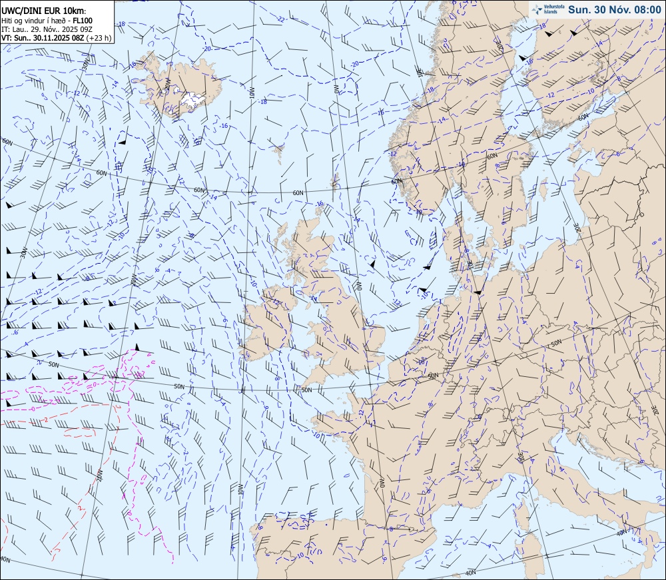Select the 'Hiti og vindur í hæð - FL100' line

pos(47,21)
